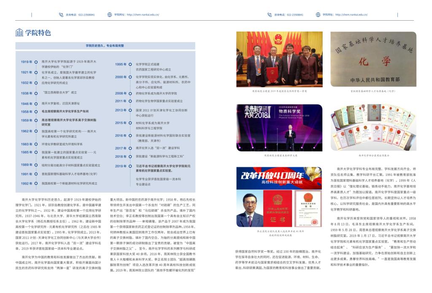Click the building icon beside 学院特色 heading
Image resolution: width=432 pixels, height=293 pixels.
pos(19,32)
